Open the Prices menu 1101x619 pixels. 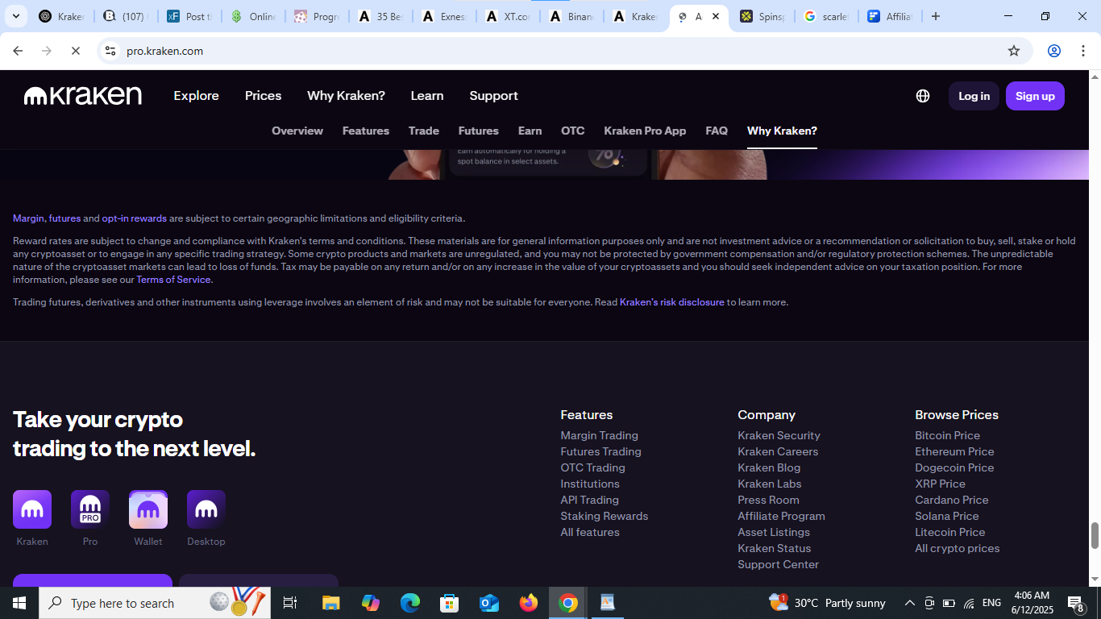click(x=264, y=96)
